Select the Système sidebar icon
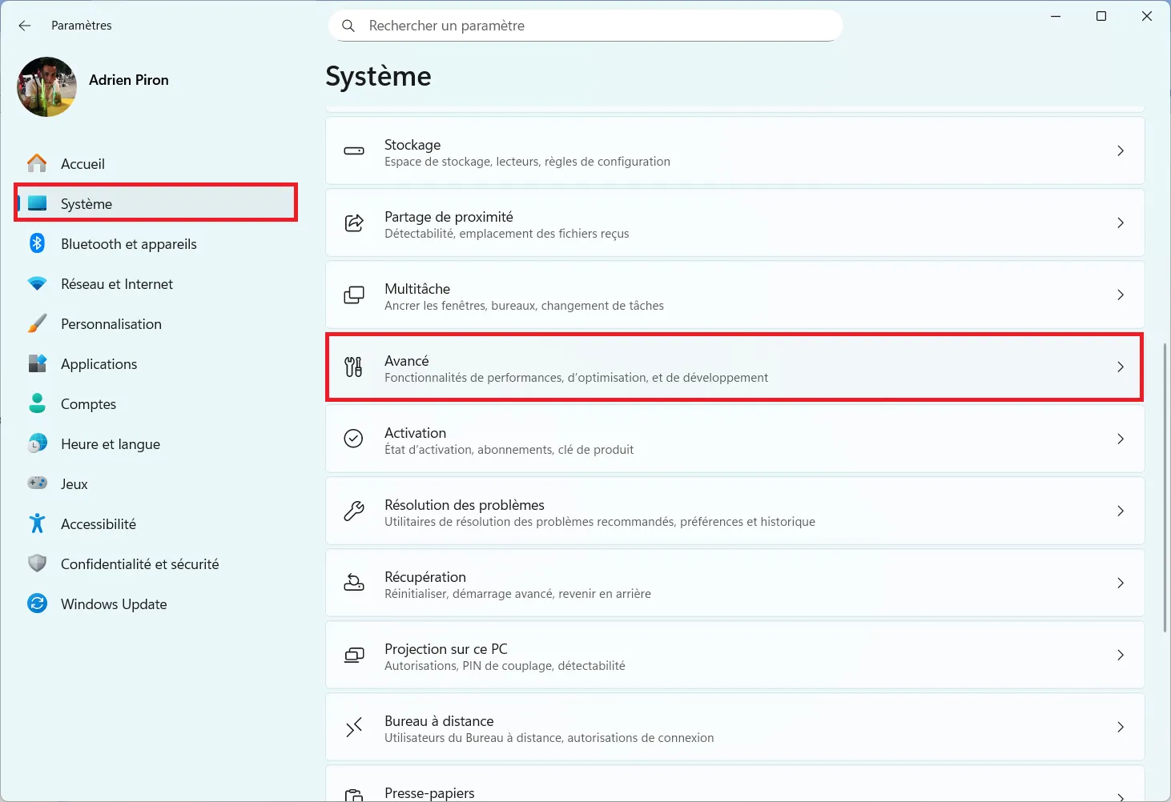1171x802 pixels. [x=38, y=203]
